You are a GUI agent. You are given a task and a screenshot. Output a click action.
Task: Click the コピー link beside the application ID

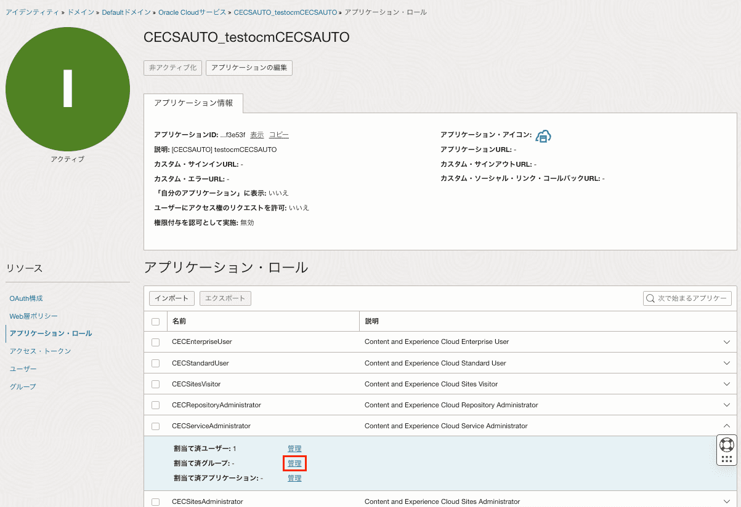[278, 134]
